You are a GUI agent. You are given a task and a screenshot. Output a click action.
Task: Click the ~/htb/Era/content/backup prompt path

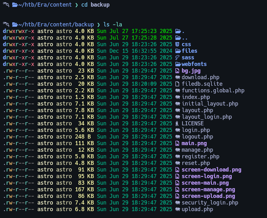coord(56,25)
